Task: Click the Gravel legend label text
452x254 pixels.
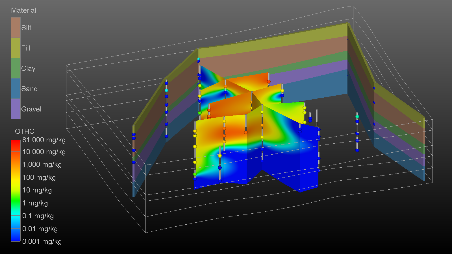Action: 31,109
